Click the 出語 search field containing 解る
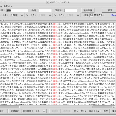 pos(17,10)
